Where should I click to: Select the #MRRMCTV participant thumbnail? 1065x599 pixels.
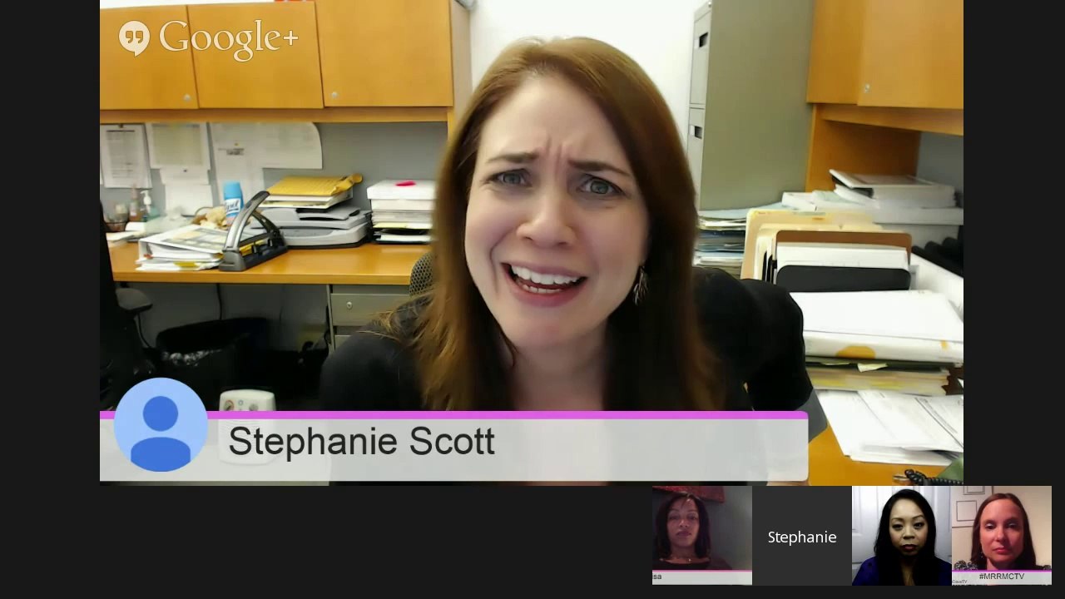(1002, 536)
